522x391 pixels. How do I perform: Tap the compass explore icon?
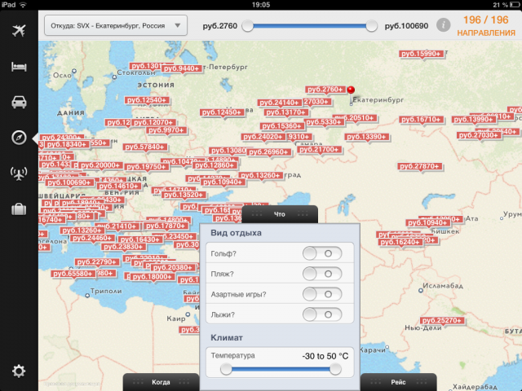click(x=19, y=137)
